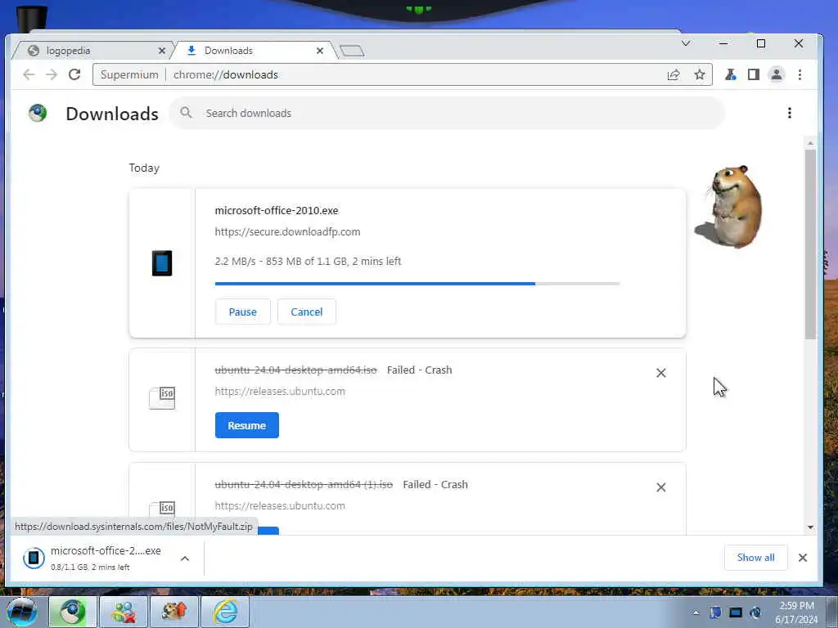Open the messenger people icon in taskbar
838x628 pixels.
tap(124, 612)
